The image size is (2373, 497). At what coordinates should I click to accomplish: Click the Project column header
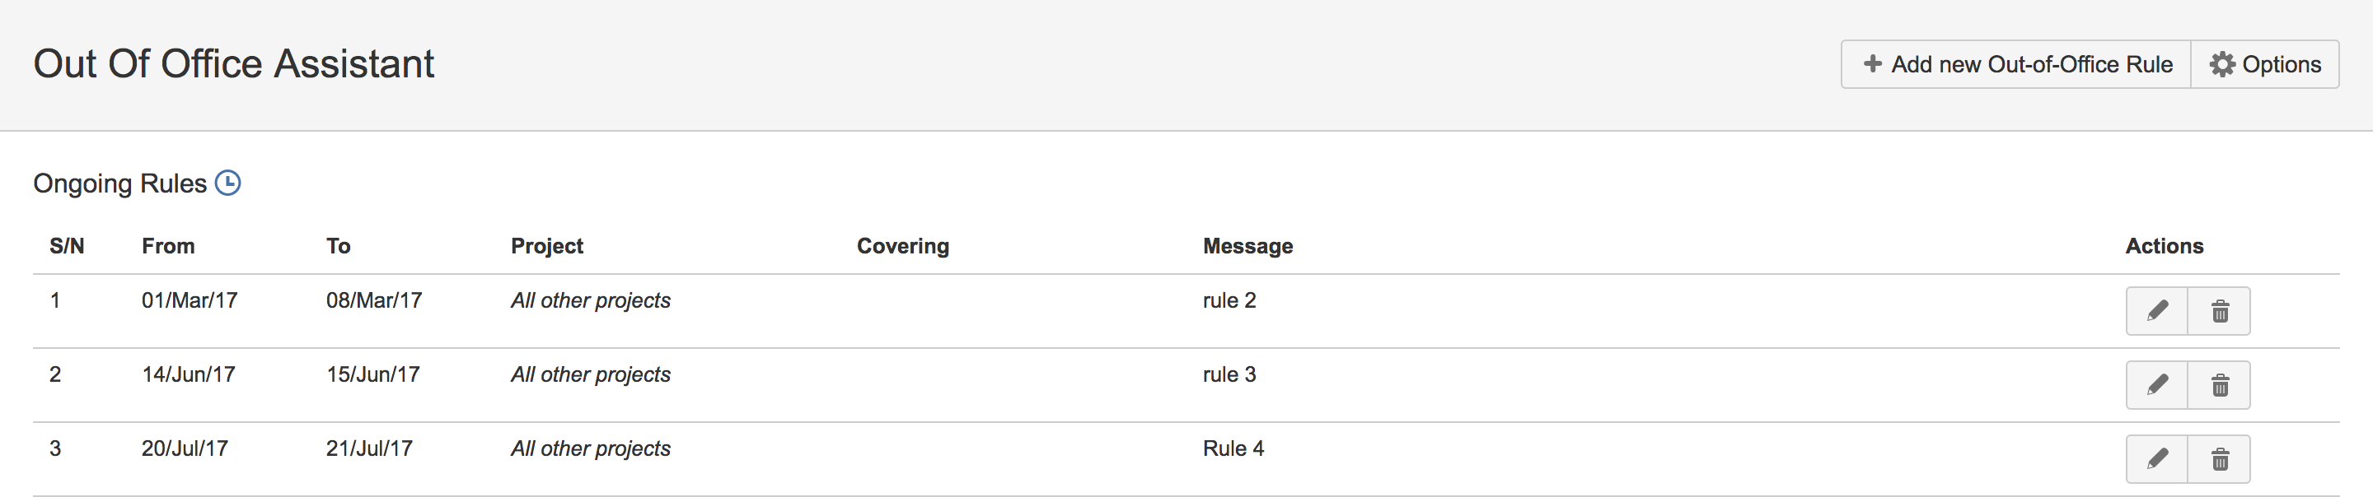(546, 246)
